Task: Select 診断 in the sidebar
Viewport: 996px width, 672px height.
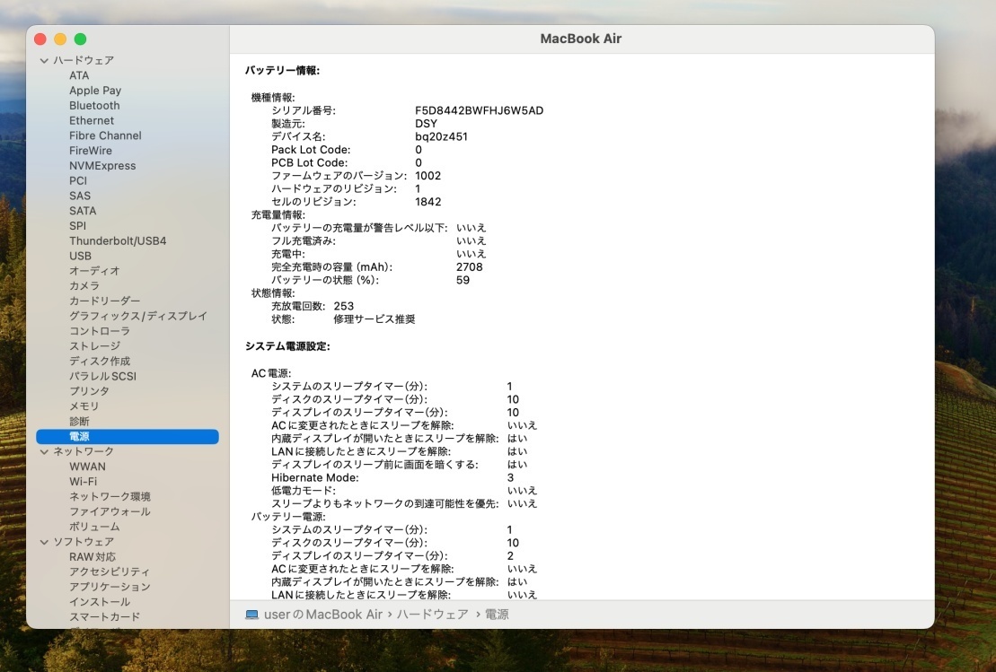Action: 79,422
